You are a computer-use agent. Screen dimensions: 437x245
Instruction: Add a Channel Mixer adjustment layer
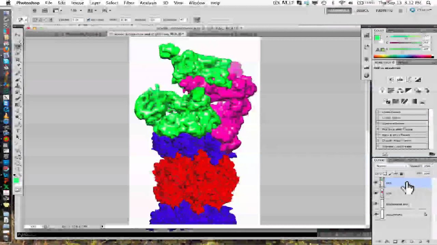point(427,91)
